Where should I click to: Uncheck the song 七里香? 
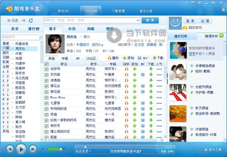pyautogui.click(x=47, y=103)
